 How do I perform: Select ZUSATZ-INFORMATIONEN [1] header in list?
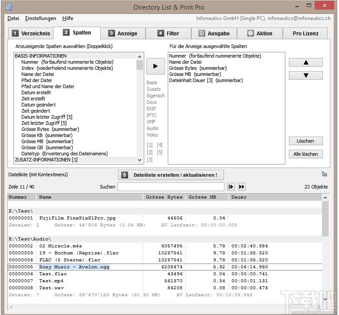point(75,160)
